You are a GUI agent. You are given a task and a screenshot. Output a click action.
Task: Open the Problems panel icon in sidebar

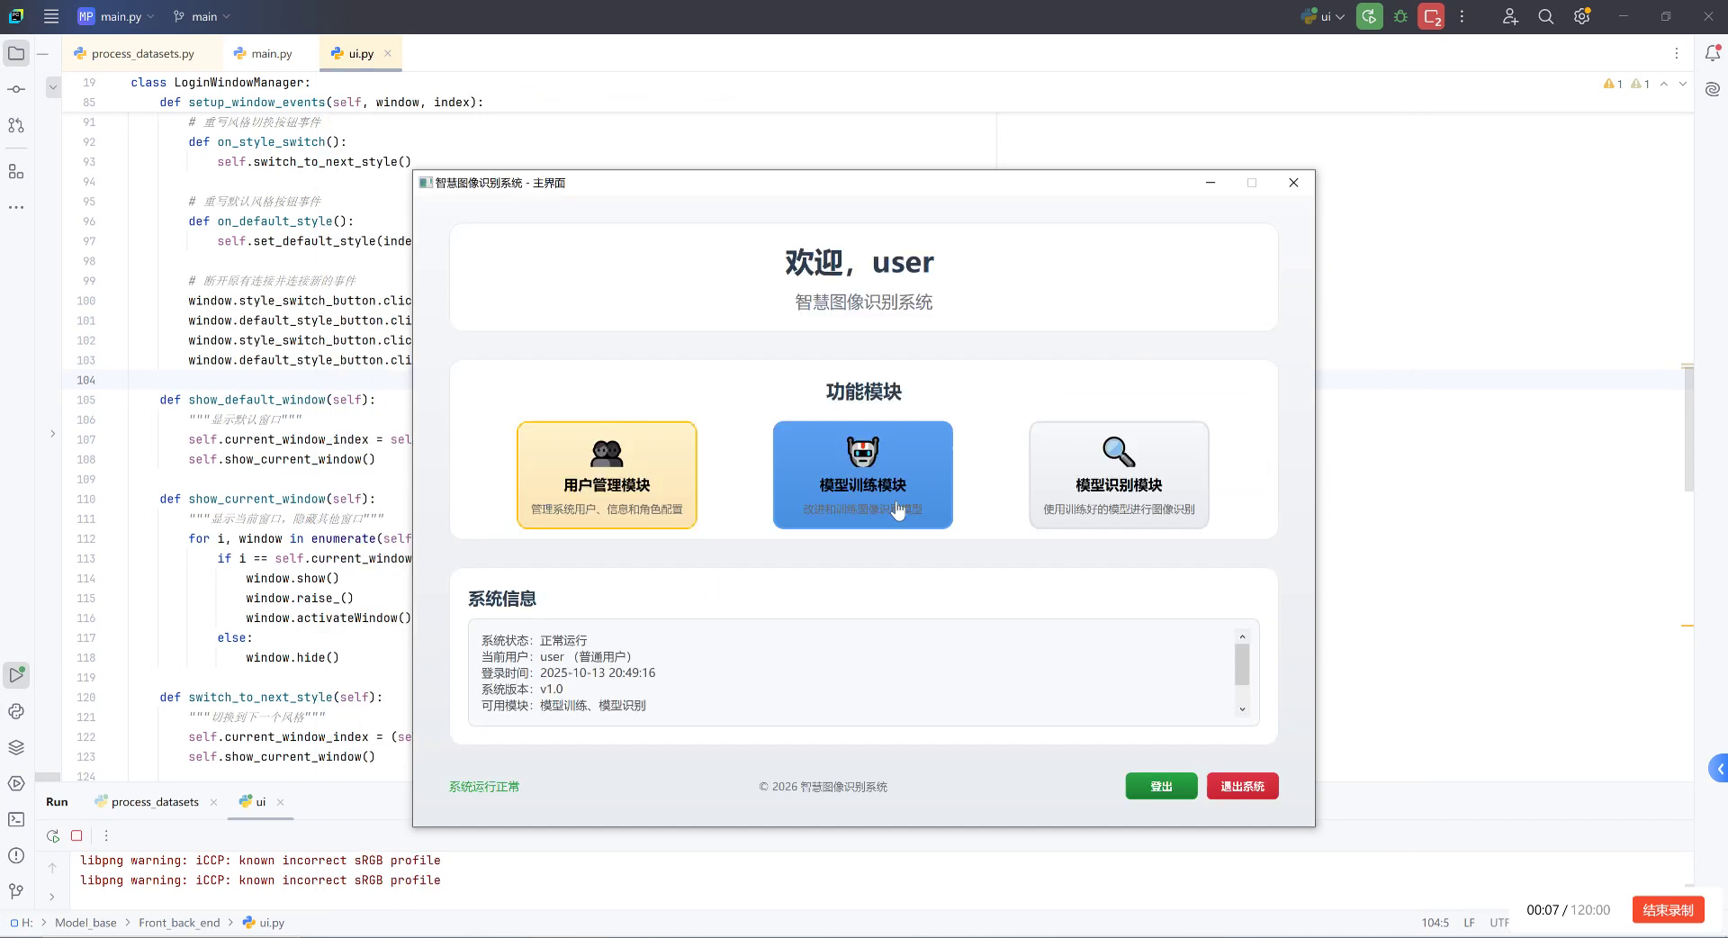pyautogui.click(x=16, y=856)
